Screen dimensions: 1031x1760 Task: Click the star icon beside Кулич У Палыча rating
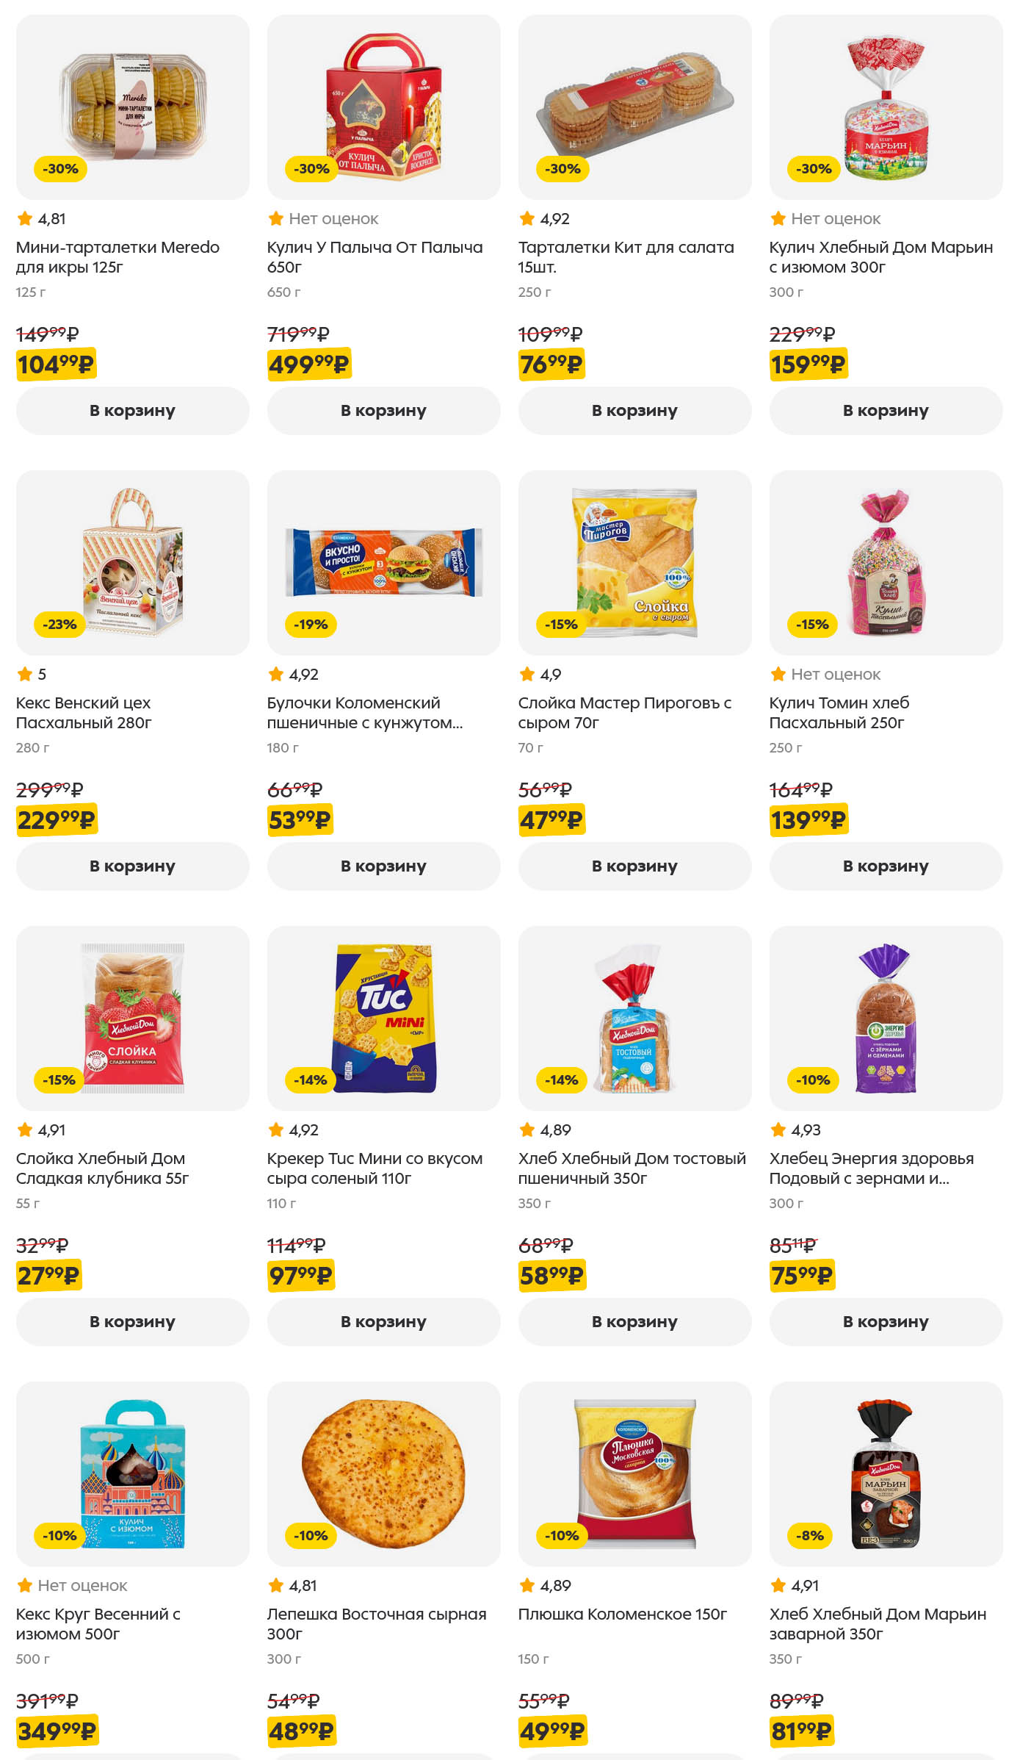tap(276, 219)
